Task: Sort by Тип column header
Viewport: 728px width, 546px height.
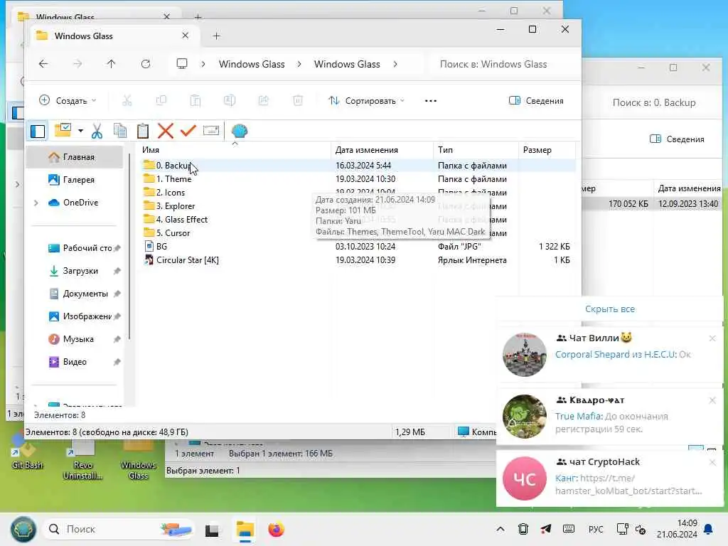Action: pyautogui.click(x=476, y=150)
